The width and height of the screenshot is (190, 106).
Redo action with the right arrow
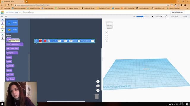(6, 16)
